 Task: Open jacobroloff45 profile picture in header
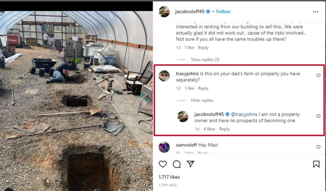(164, 12)
